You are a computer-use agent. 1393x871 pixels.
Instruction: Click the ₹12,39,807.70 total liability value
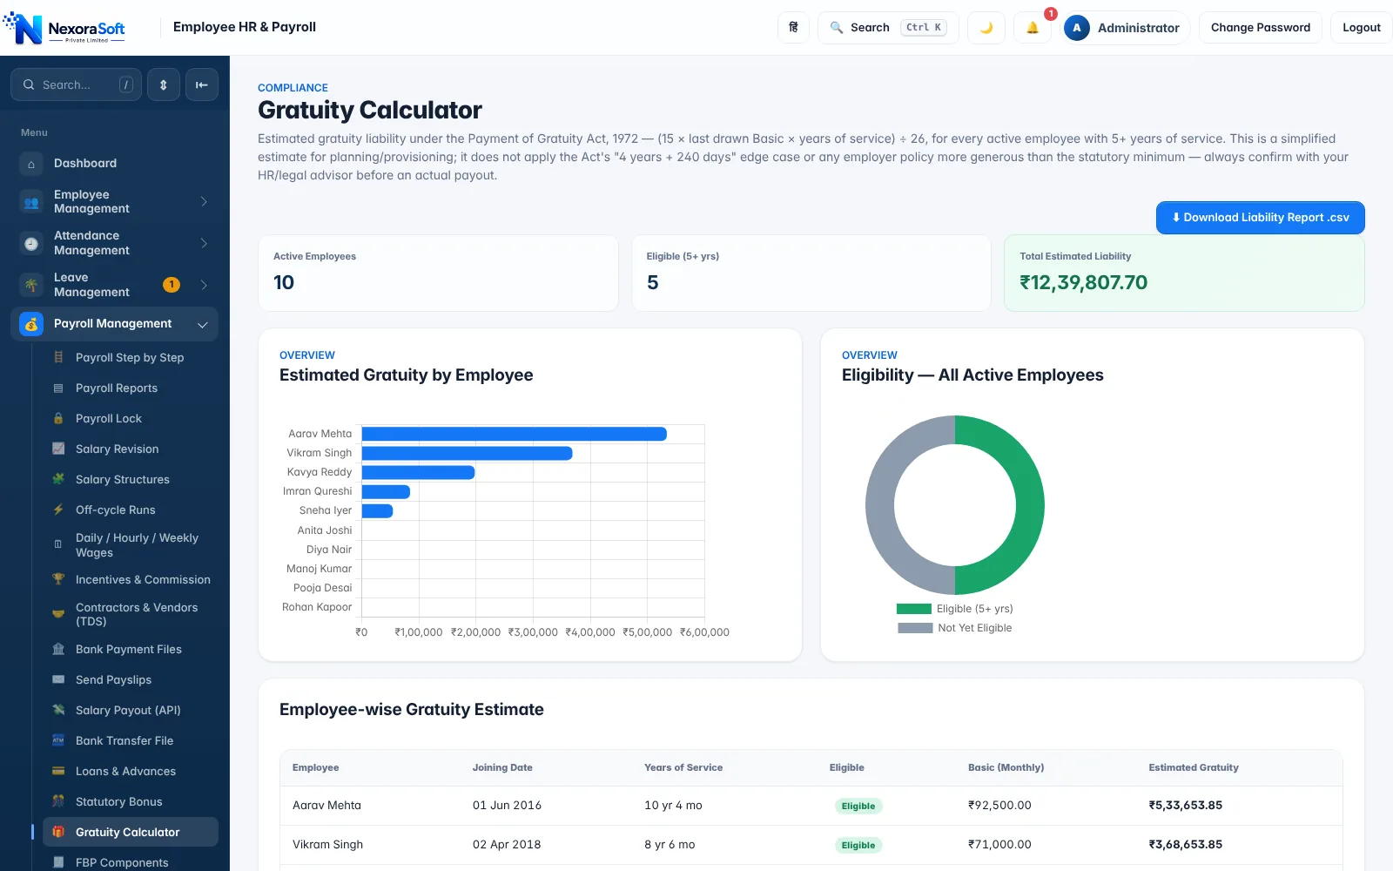pyautogui.click(x=1083, y=283)
